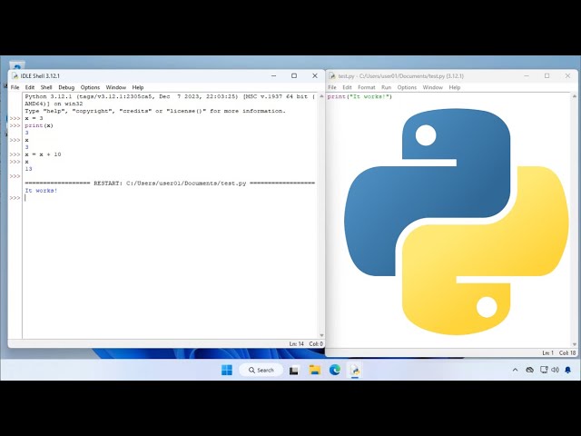The width and height of the screenshot is (581, 436).
Task: Click "Col: 0" in shell status bar
Action: point(316,343)
